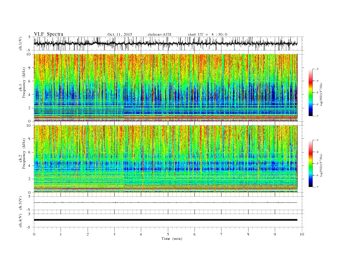Click the upper color scale bar
This screenshot has width=340, height=263.
(311, 92)
